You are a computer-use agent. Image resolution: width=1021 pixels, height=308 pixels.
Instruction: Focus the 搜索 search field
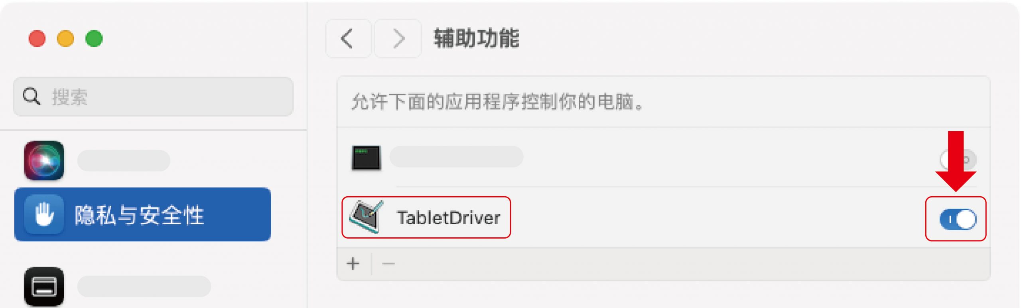153,97
